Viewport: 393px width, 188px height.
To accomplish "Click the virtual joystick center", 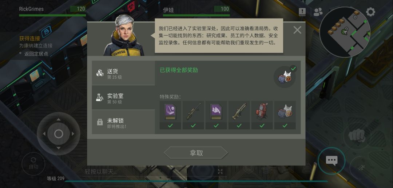I will tap(58, 134).
